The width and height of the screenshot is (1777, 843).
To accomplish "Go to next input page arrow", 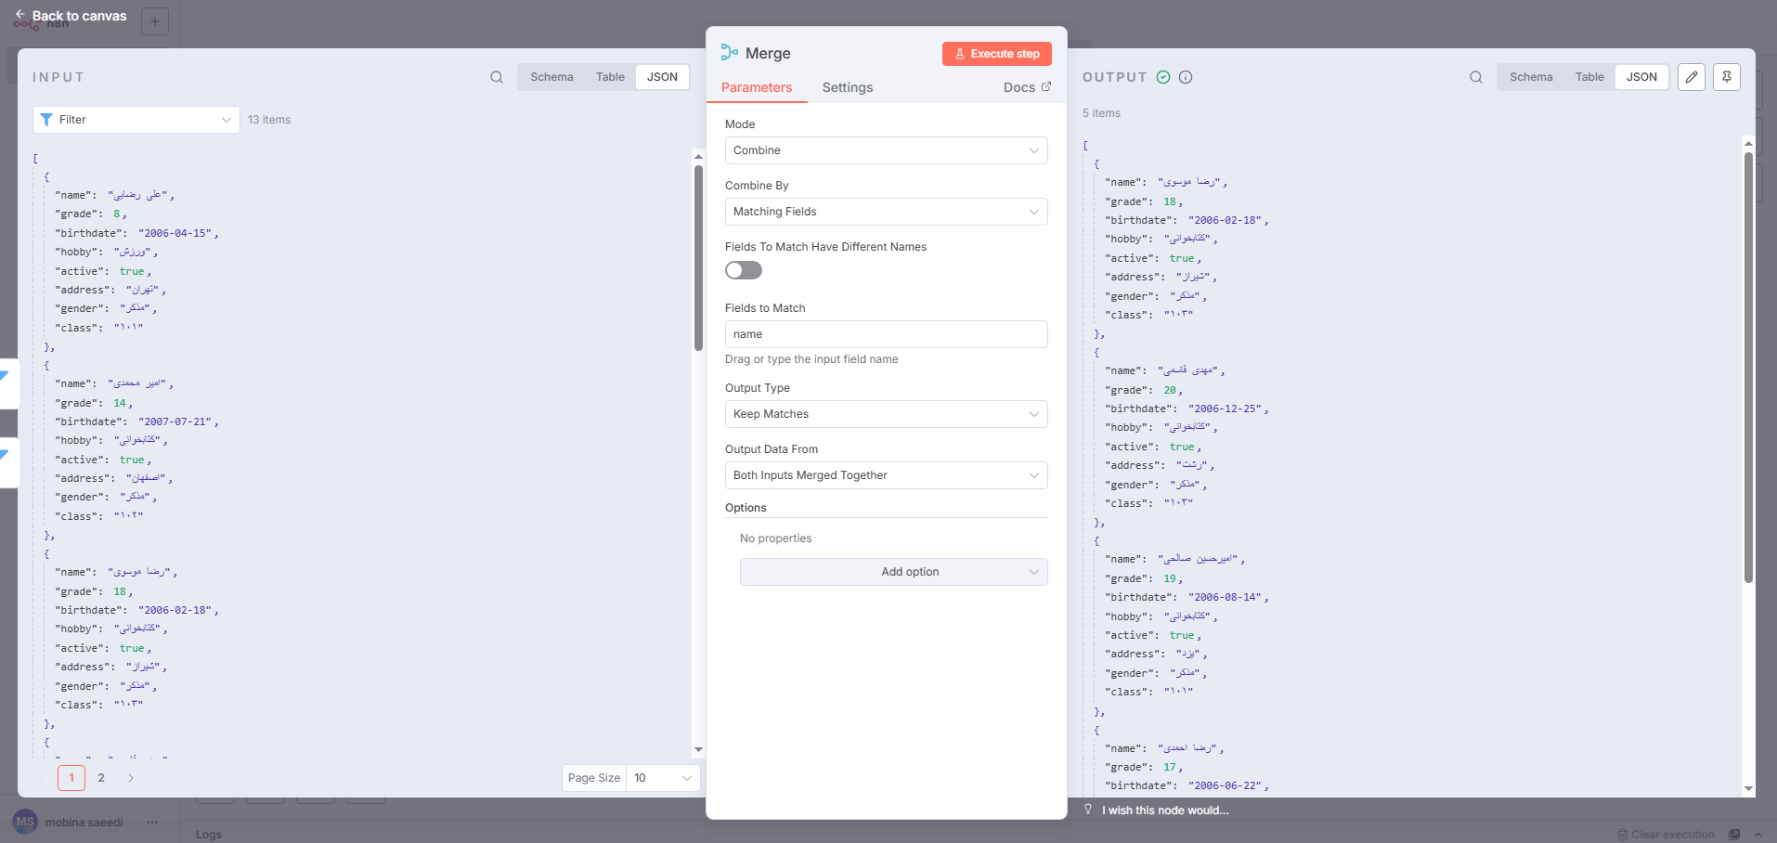I will pyautogui.click(x=131, y=778).
